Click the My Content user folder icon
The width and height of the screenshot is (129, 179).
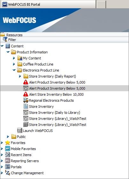pyautogui.click(x=20, y=58)
